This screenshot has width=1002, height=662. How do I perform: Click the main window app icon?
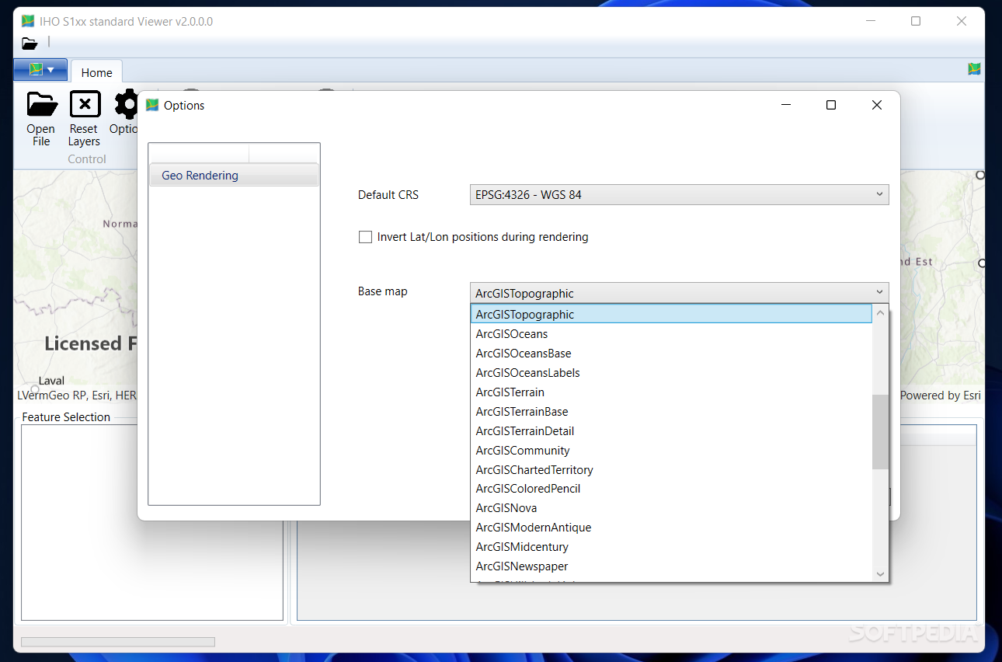28,21
